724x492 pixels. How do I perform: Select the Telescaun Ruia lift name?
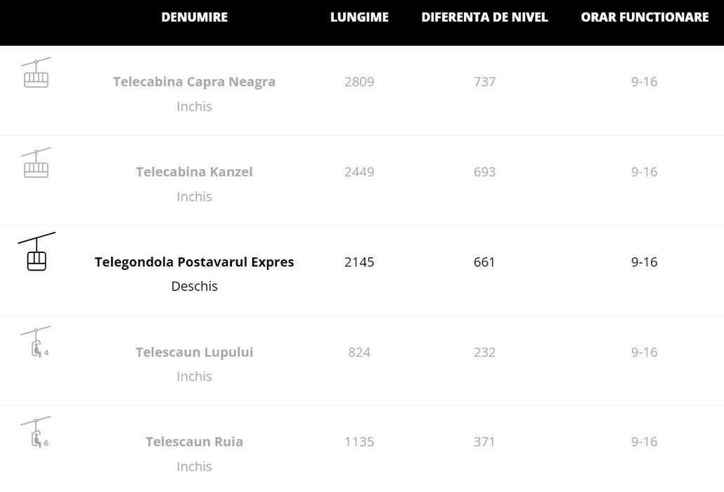(x=194, y=441)
